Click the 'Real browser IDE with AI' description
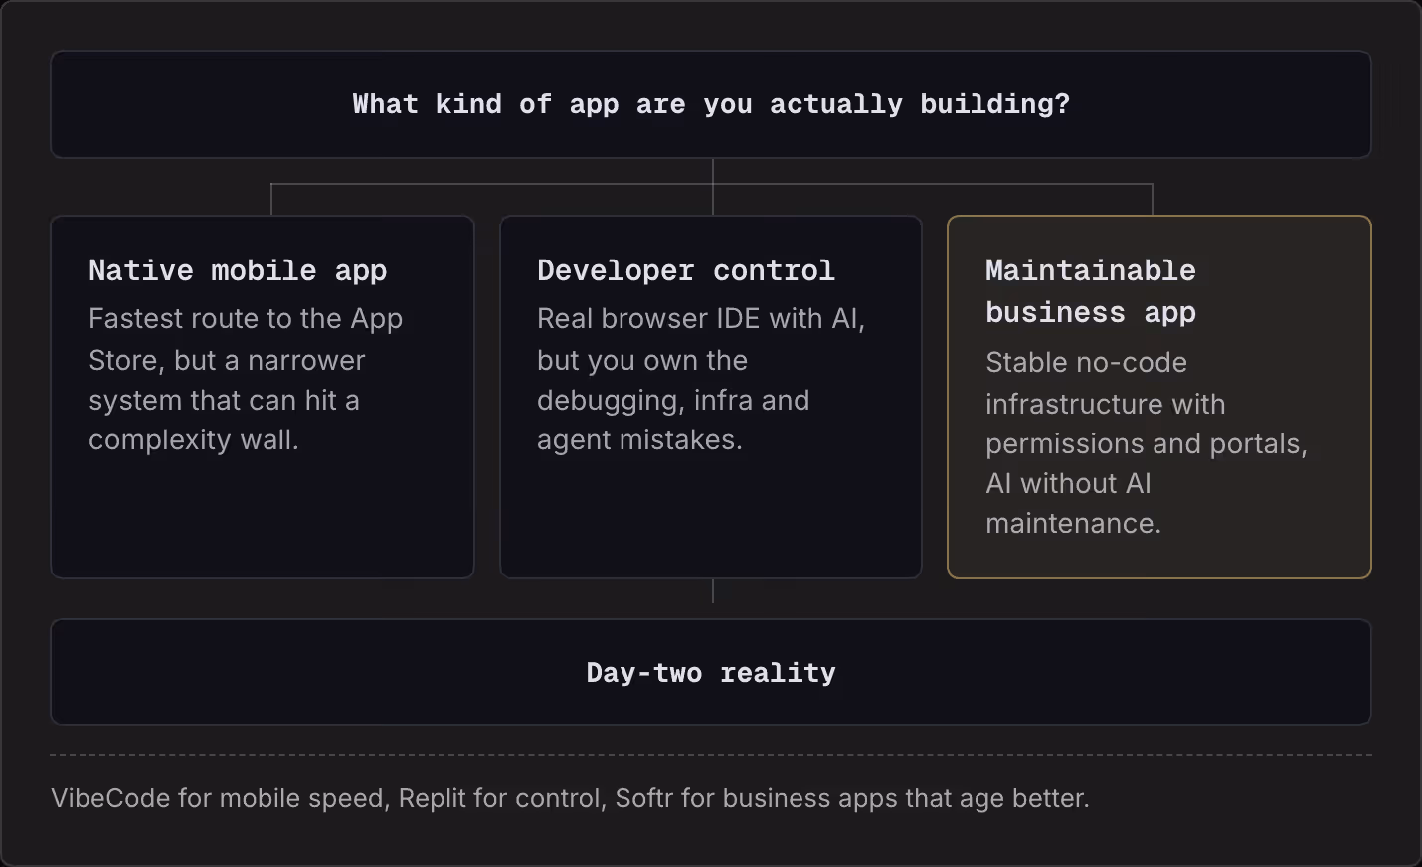The image size is (1422, 867). click(x=701, y=380)
